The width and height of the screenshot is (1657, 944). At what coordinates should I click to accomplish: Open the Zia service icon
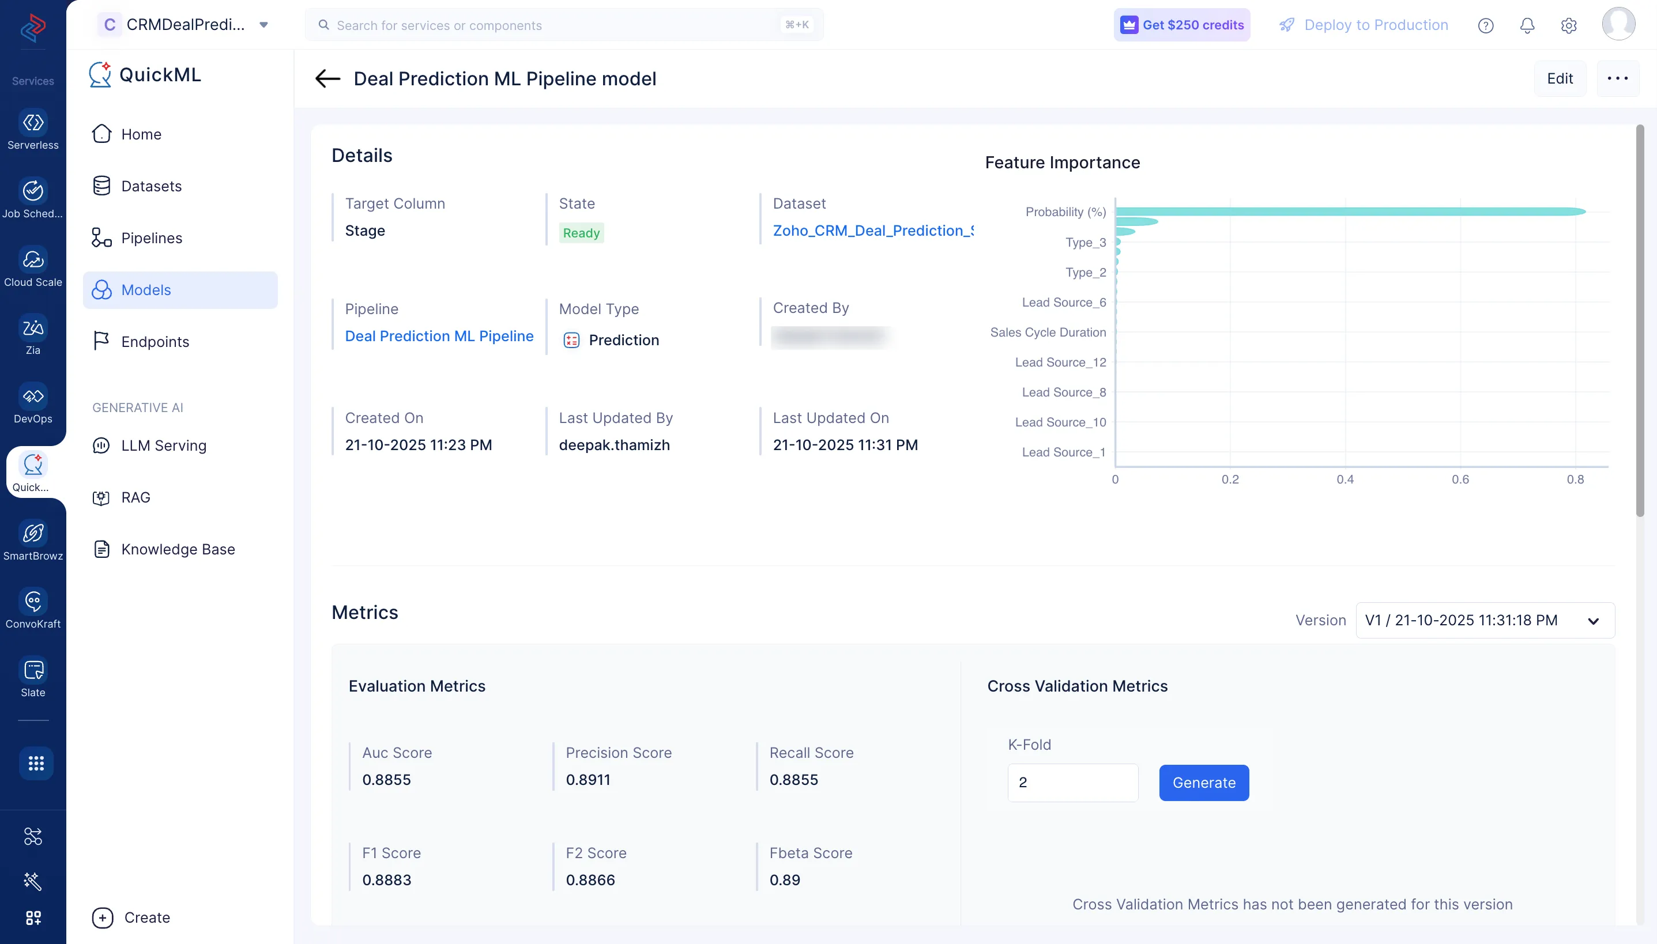33,328
